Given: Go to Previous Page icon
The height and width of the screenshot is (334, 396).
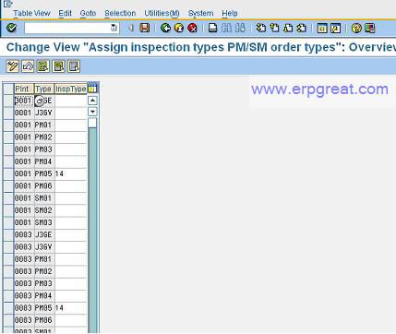Looking at the screenshot, I should coord(274,29).
